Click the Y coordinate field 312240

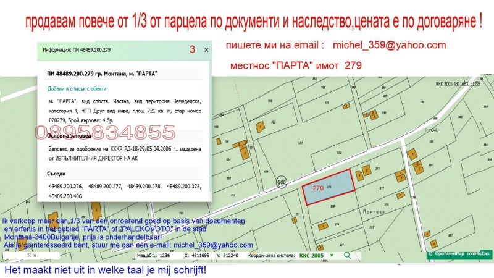(230, 256)
